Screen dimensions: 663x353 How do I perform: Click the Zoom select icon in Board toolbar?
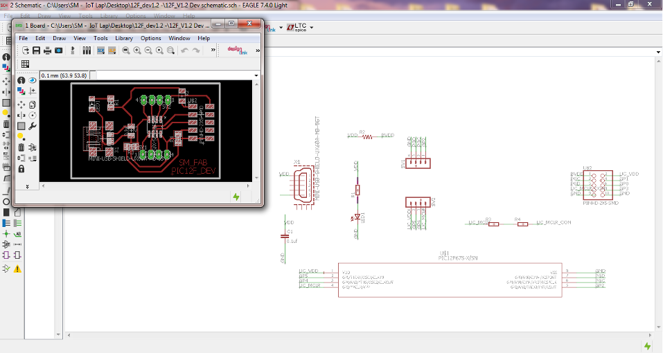pos(171,51)
